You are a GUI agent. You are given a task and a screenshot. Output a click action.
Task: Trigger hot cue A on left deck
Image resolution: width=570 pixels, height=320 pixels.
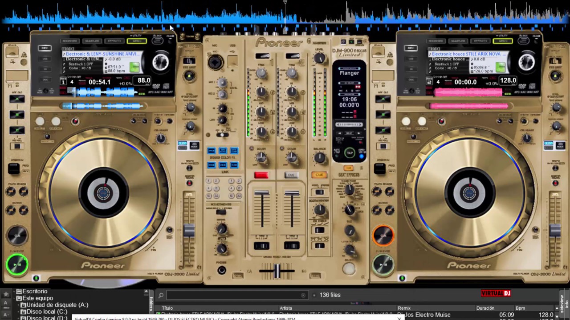pyautogui.click(x=17, y=99)
